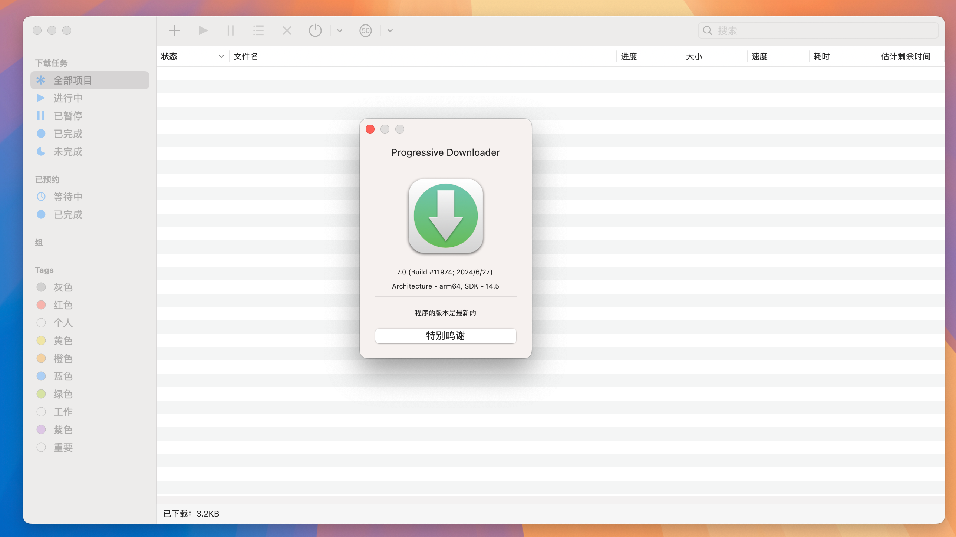Select 已完成 under 下载任务
Image resolution: width=956 pixels, height=537 pixels.
click(90, 134)
